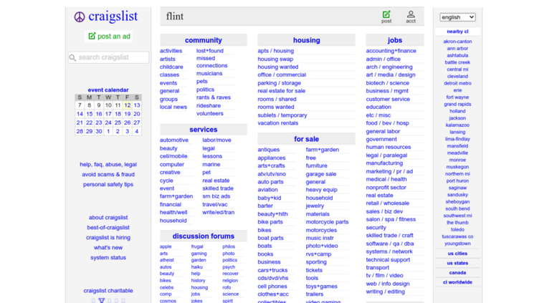Image resolution: width=557 pixels, height=303 pixels.
Task: Go to detroit metro nearby site
Action: pos(457,83)
